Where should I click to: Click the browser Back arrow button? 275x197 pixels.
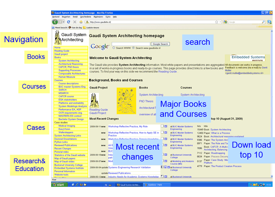point(55,22)
